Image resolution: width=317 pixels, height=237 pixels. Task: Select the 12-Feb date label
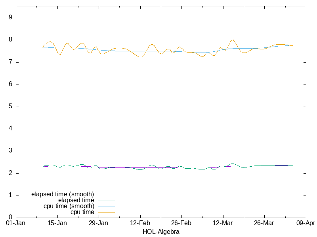[140, 224]
